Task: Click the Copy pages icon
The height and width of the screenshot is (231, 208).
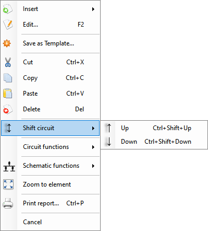Action: (8, 78)
